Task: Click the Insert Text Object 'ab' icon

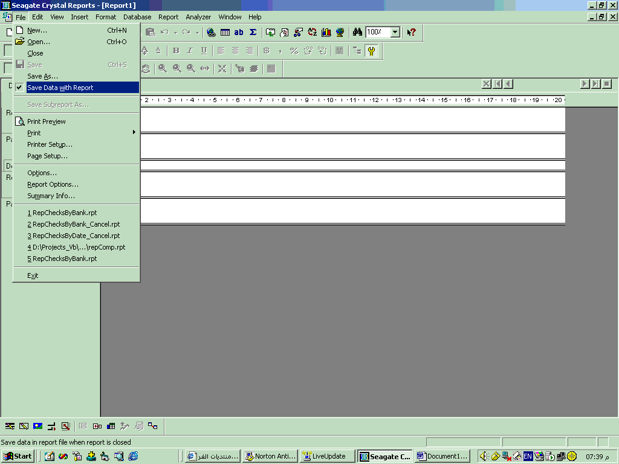Action: coord(238,33)
